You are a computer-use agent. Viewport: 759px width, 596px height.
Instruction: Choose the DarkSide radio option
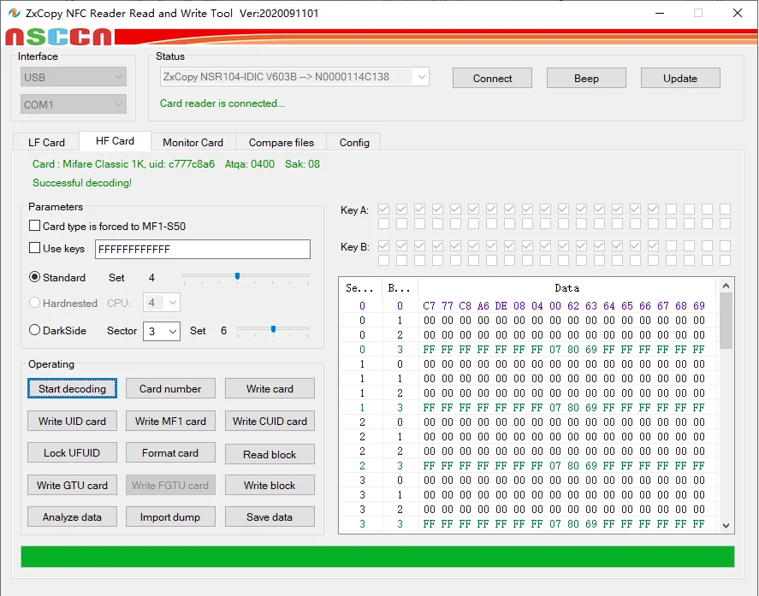[34, 330]
